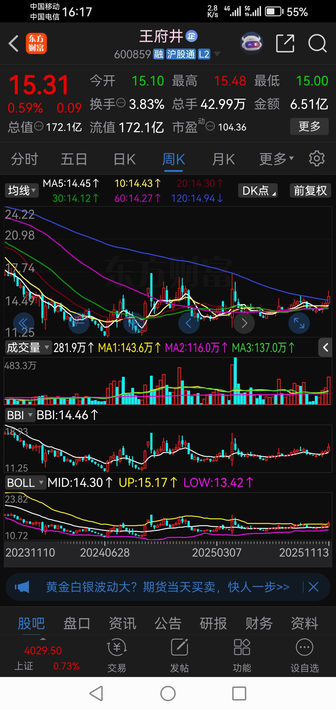Image resolution: width=336 pixels, height=710 pixels.
Task: Tap MA5:14.45 moving average value
Action: pos(71,183)
